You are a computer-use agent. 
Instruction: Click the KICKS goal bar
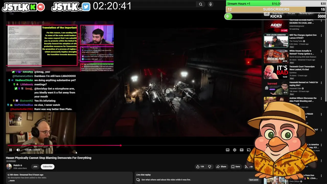pyautogui.click(x=275, y=16)
